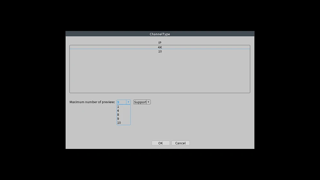This screenshot has height=180, width=320.
Task: Click the preview combo field showing 9
Action: click(x=122, y=102)
